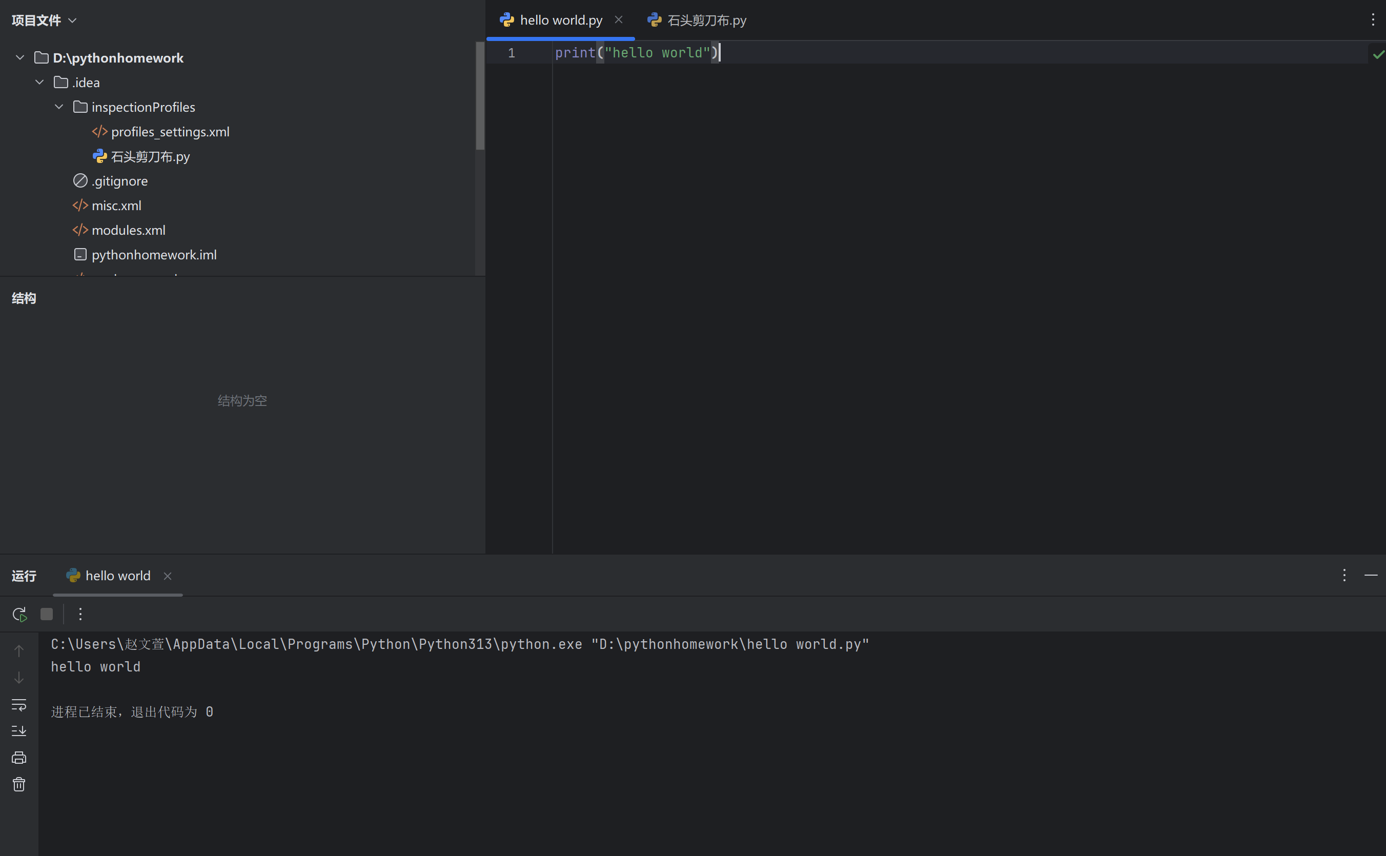Screen dimensions: 1386x856
Task: Clear console with trash icon
Action: [18, 784]
